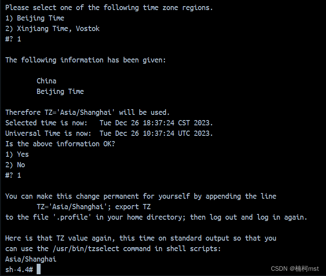Click the CSDN watermark text

(295, 269)
